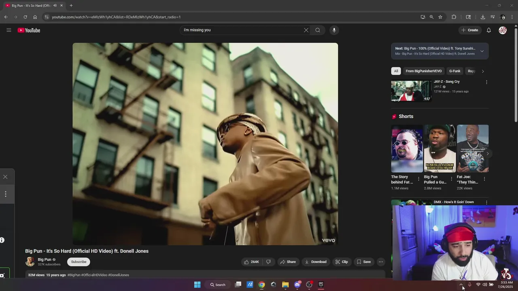Screen dimensions: 518x291
Task: Open Chrome media controls icon
Action: (x=493, y=17)
